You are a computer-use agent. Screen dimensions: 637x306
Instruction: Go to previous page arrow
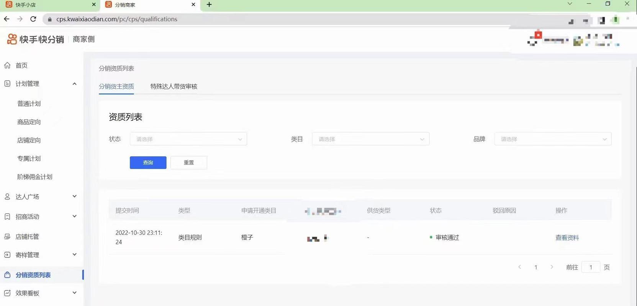tap(519, 267)
